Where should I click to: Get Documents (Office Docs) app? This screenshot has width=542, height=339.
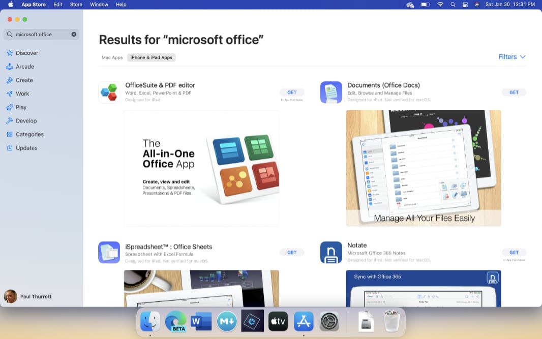(514, 93)
